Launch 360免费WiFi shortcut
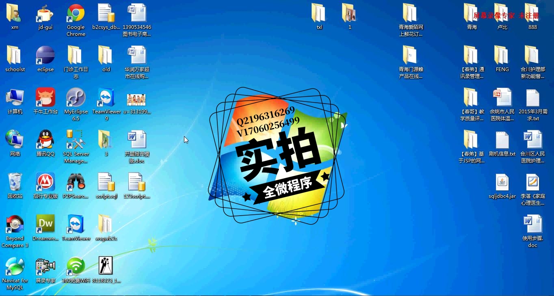The height and width of the screenshot is (296, 554). [76, 266]
